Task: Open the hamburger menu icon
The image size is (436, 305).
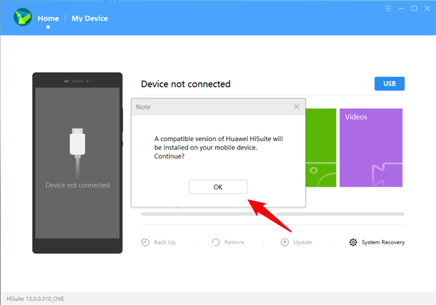Action: pyautogui.click(x=388, y=9)
